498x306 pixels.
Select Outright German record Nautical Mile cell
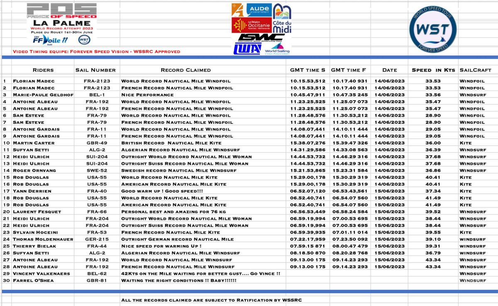coord(178,239)
